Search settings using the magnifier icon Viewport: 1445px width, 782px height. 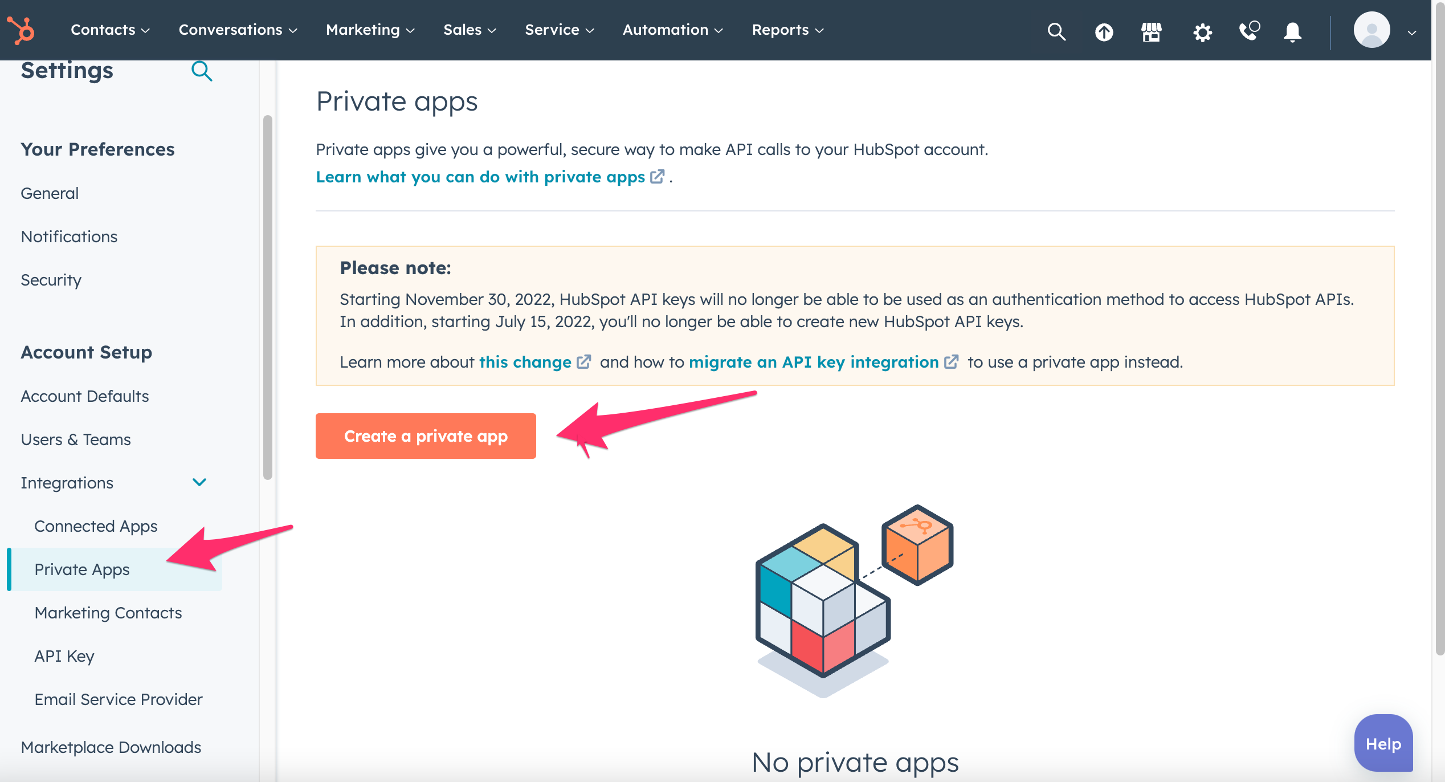click(x=202, y=71)
